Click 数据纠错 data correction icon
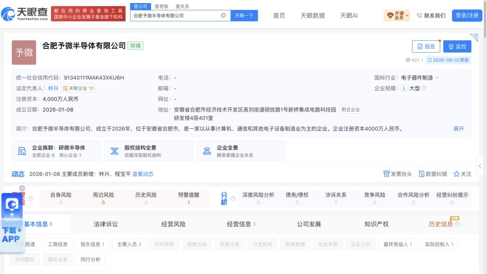487x274 pixels. (433, 174)
